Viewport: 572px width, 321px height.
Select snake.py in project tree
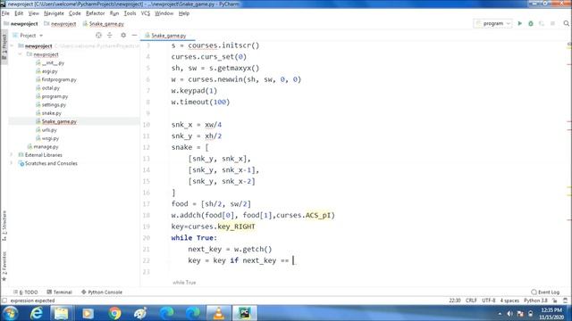click(x=51, y=113)
